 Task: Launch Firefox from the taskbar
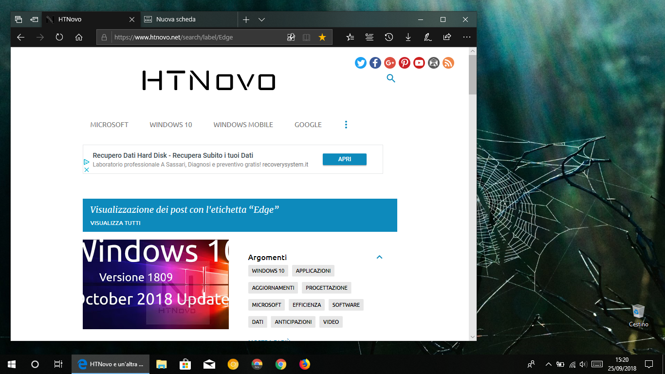305,364
